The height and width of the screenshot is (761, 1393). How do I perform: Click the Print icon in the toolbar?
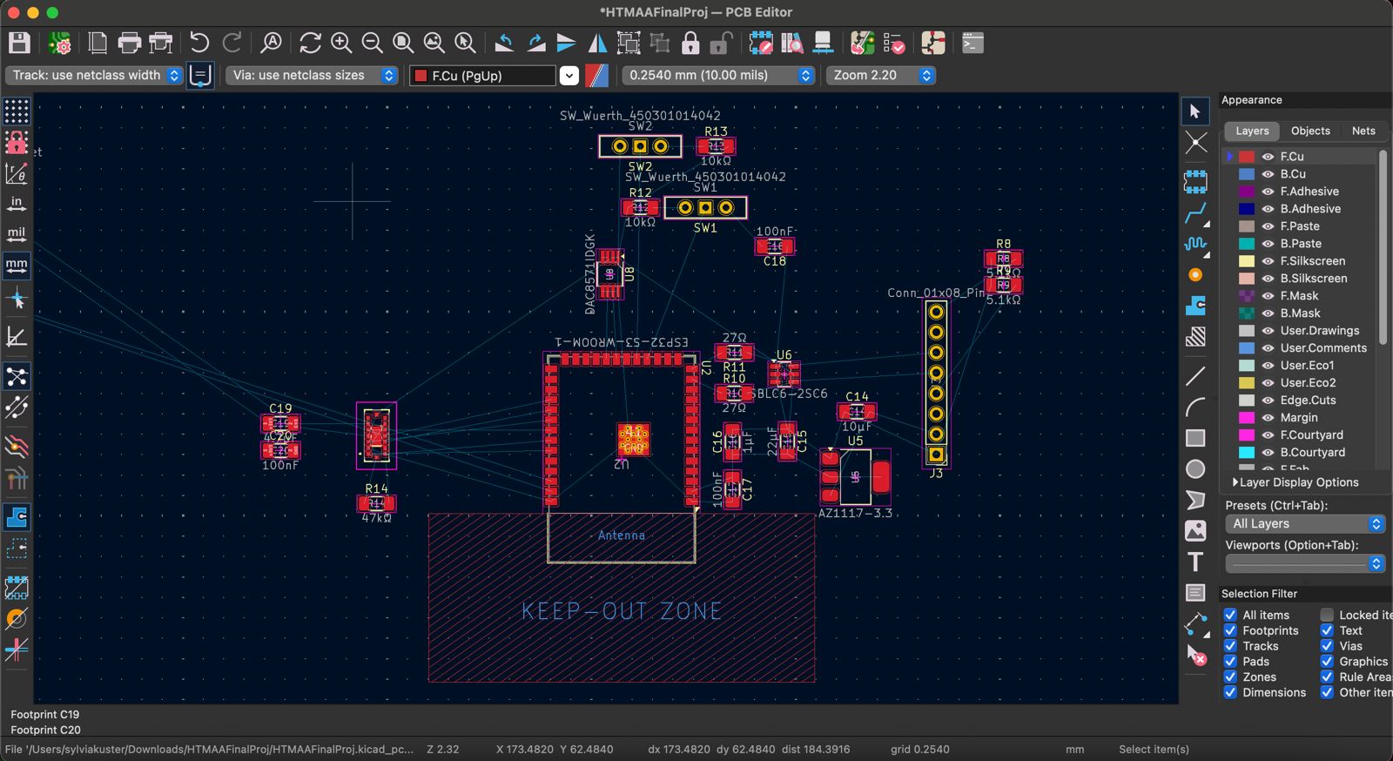(129, 43)
